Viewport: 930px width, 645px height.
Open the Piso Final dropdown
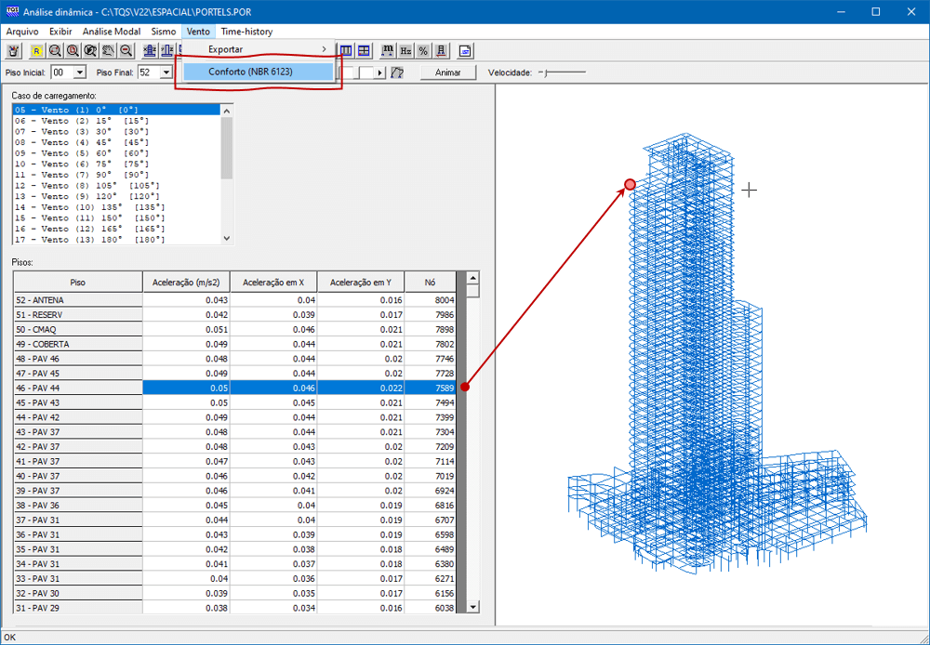166,72
